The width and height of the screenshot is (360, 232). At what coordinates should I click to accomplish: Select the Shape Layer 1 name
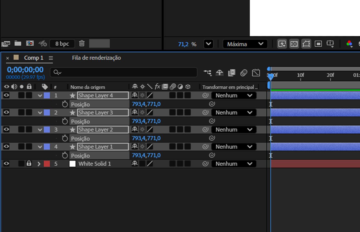tap(103, 147)
